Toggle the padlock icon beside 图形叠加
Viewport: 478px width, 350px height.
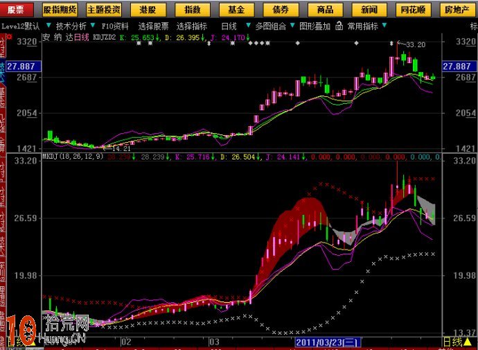click(339, 26)
